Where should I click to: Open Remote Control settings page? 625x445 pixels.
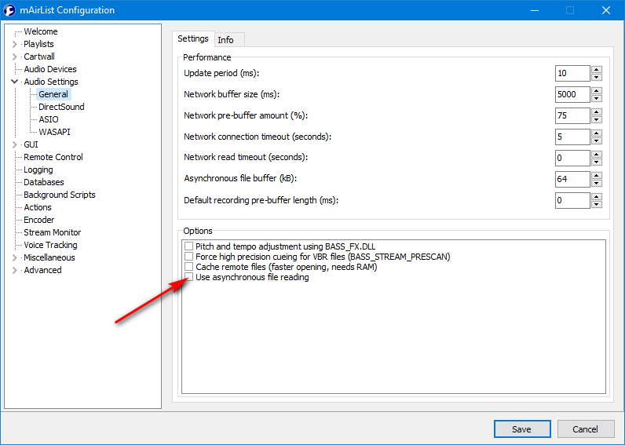53,157
